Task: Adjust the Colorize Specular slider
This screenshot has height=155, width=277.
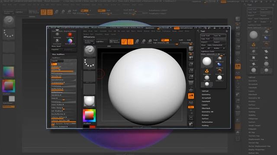Action: point(64,121)
